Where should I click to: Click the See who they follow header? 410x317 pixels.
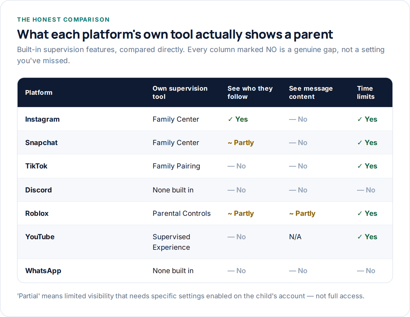(250, 92)
